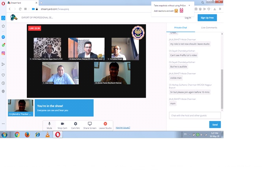Screen dimensions: 270x181
Task: Open the downloads icon in toolbar
Action: pyautogui.click(x=215, y=9)
